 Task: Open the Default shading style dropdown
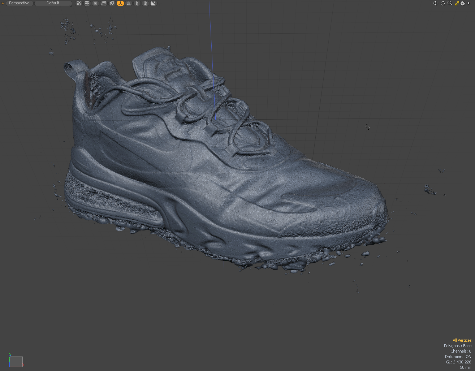(x=53, y=3)
